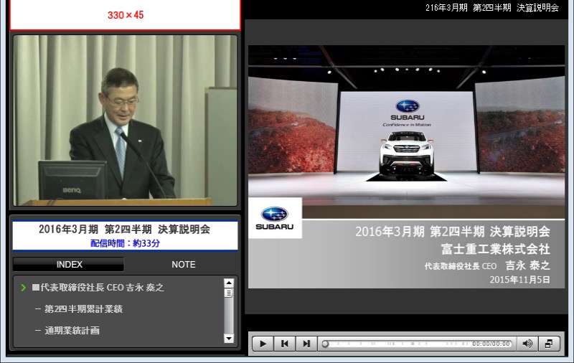Mute audio with the speaker icon
The image size is (574, 363).
pyautogui.click(x=527, y=344)
